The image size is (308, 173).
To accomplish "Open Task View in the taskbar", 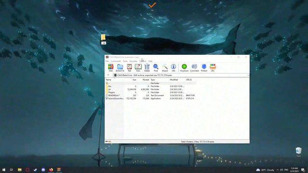I will click(12, 170).
